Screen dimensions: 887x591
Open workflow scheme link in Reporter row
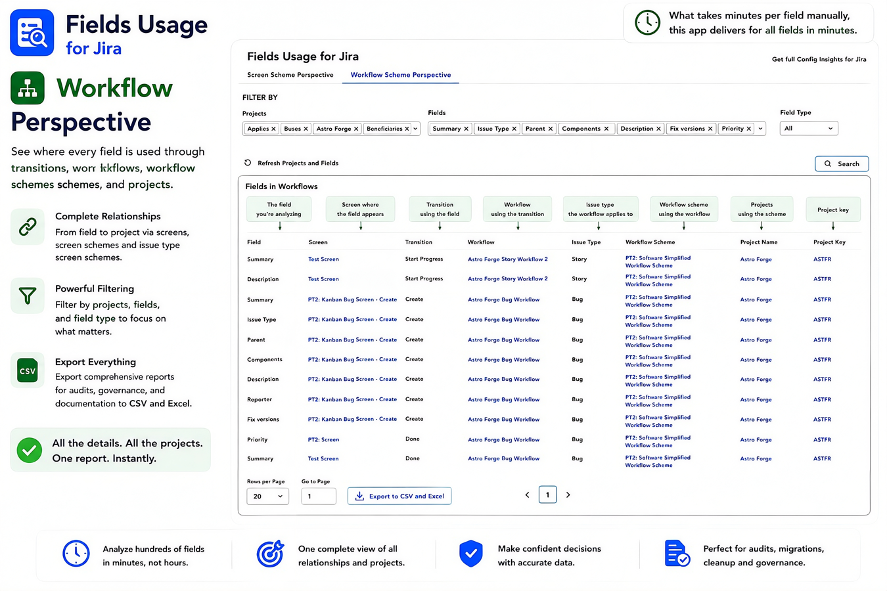coord(658,401)
